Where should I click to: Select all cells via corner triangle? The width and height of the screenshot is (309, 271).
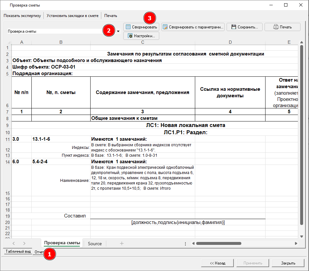(x=8, y=42)
